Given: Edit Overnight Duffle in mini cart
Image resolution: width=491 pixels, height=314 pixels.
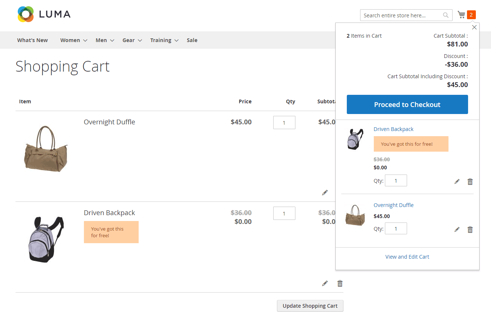Looking at the screenshot, I should point(457,230).
